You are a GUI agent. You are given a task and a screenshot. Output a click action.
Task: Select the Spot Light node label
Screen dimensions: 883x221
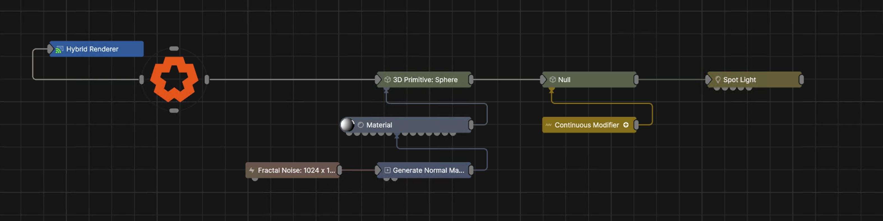739,80
